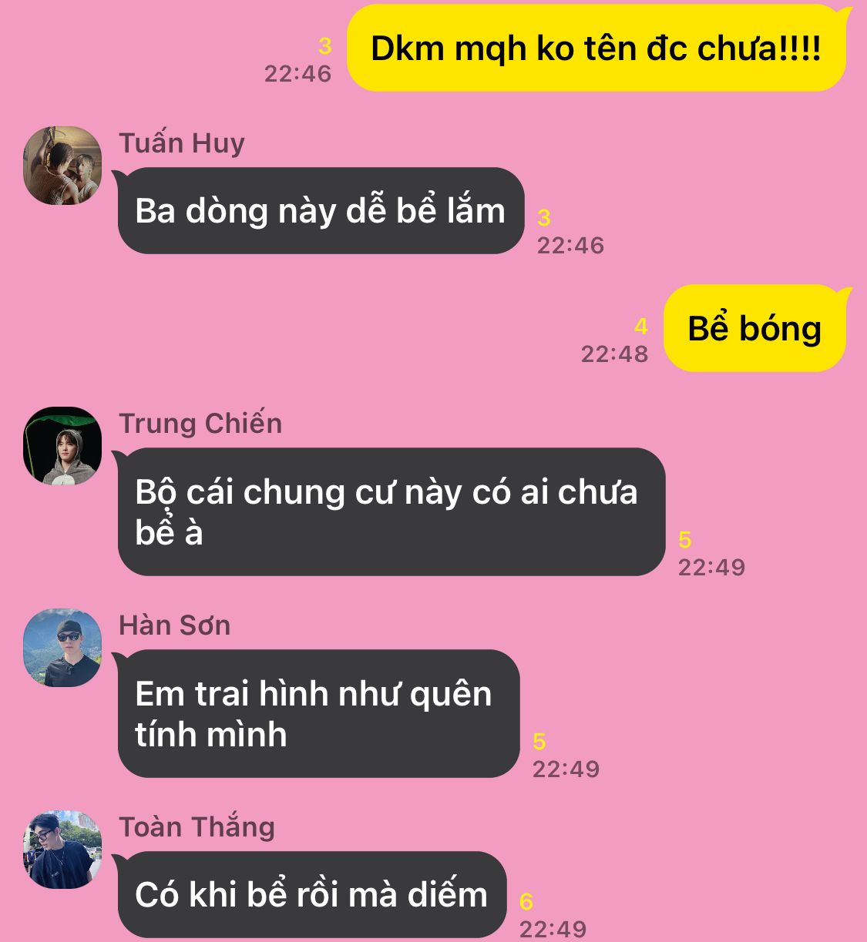
Task: Tap read count 3 beside the first yellow message
Action: tap(325, 46)
